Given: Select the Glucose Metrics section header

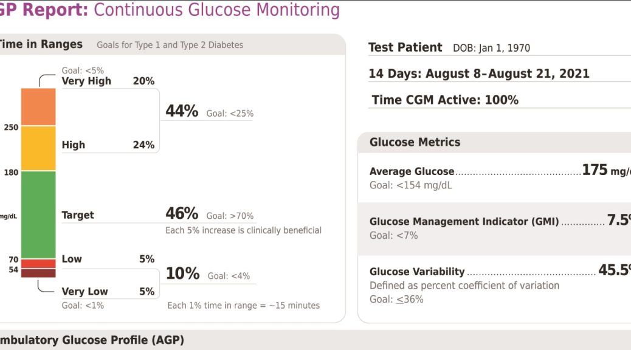Looking at the screenshot, I should point(415,142).
